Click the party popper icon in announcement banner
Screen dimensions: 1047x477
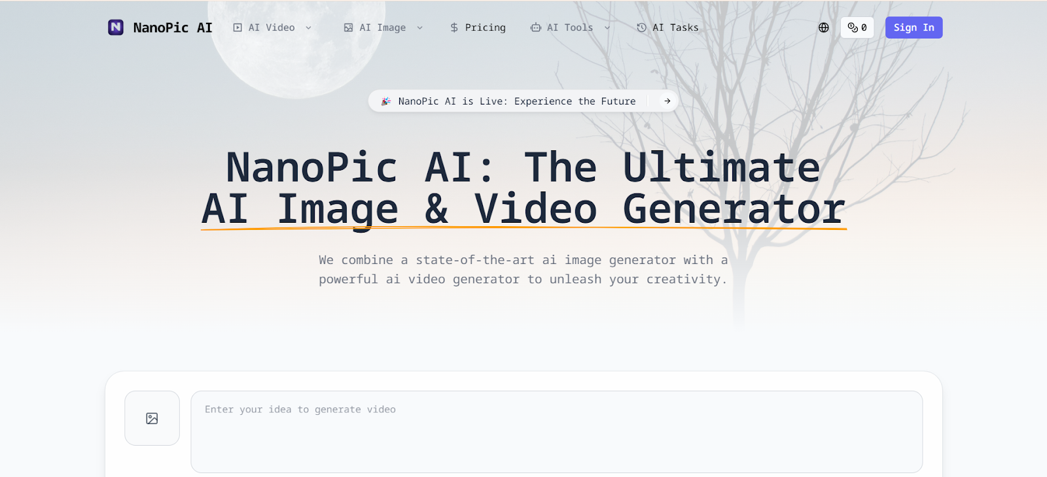pyautogui.click(x=386, y=101)
